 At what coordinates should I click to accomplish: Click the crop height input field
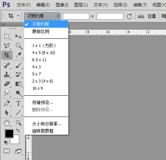[110, 16]
